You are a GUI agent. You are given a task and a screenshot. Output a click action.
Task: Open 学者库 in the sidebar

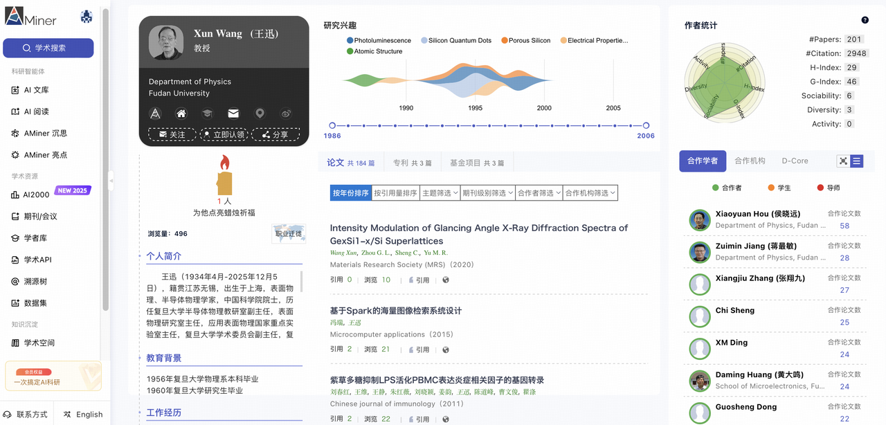[x=29, y=238]
